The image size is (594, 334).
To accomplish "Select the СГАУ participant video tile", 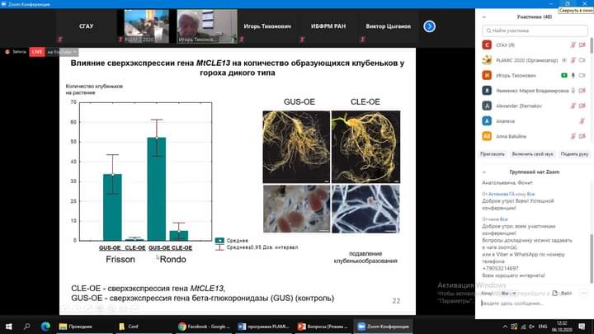I will [87, 26].
